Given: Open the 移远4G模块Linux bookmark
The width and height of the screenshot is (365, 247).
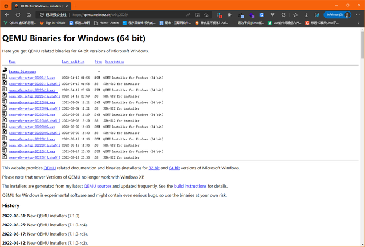Looking at the screenshot, I should click(322, 23).
